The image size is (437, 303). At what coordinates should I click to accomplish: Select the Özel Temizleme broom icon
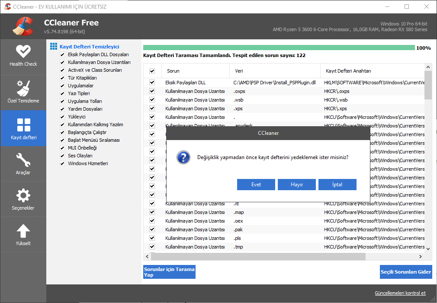23,88
